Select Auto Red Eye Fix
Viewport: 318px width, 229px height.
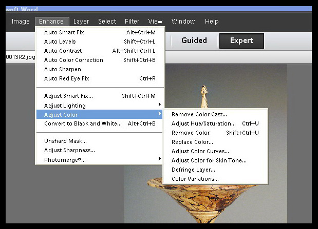[x=66, y=78]
